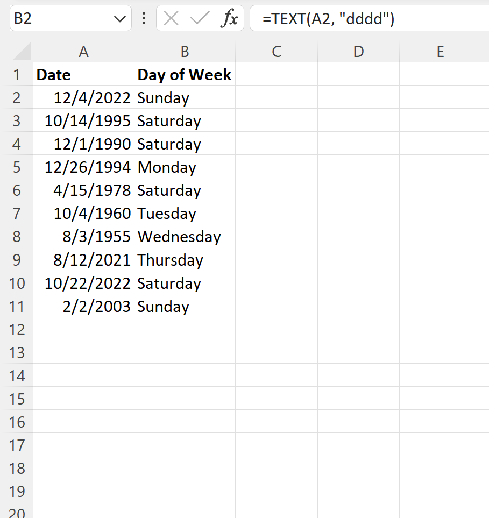Select row 5 header
This screenshot has width=489, height=518.
click(18, 167)
